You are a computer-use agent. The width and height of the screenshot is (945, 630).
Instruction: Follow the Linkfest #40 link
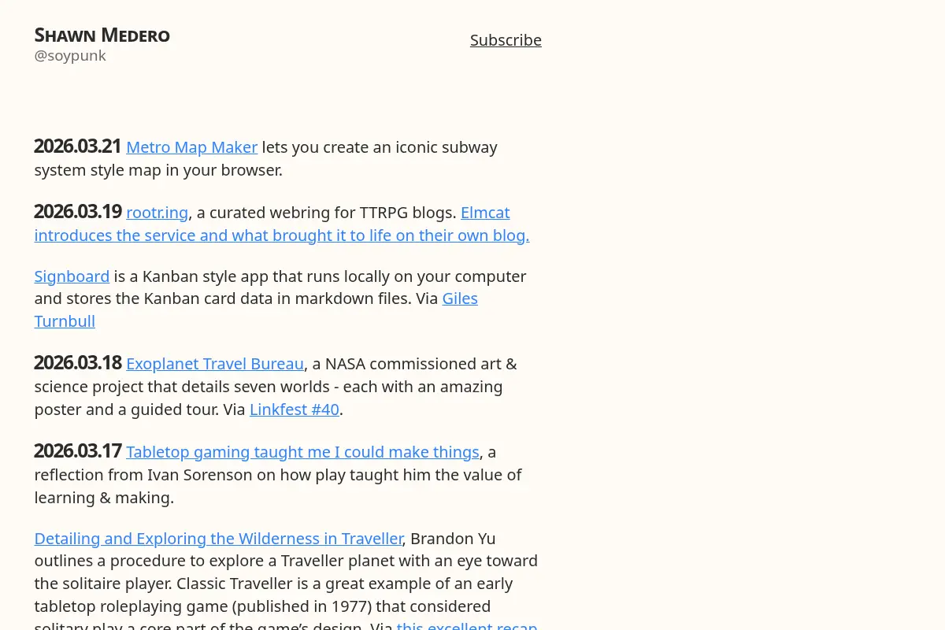(x=295, y=409)
